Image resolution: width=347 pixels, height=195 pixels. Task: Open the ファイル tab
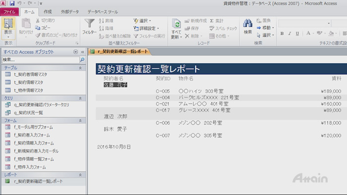coord(9,12)
